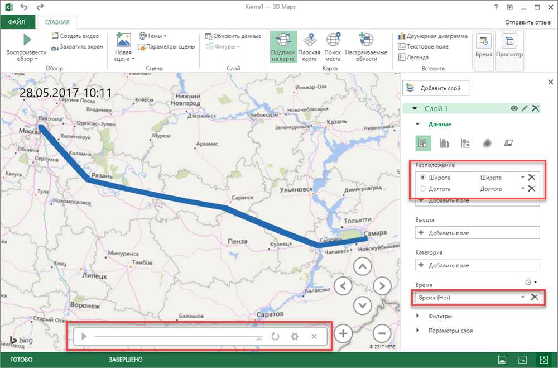The width and height of the screenshot is (558, 368).
Task: Open the Широта field type dropdown
Action: 523,178
